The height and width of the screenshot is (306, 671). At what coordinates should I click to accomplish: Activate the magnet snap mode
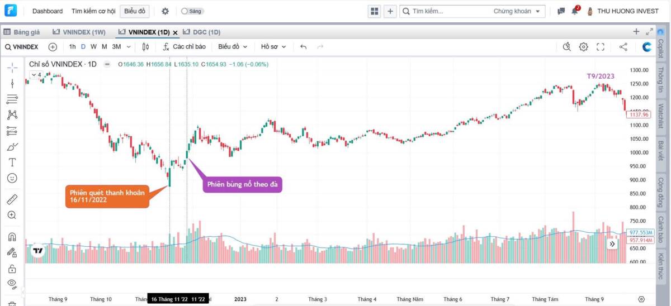point(12,237)
